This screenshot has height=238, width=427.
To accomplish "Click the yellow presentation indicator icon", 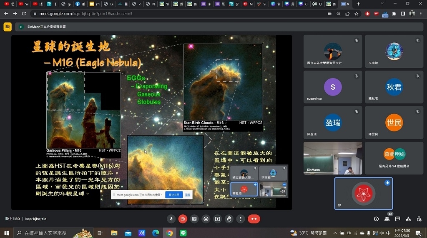I will coord(8,27).
